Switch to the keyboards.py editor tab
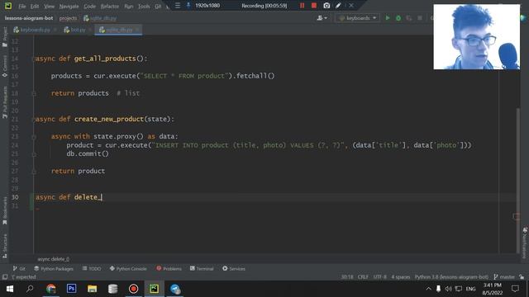 [35, 30]
